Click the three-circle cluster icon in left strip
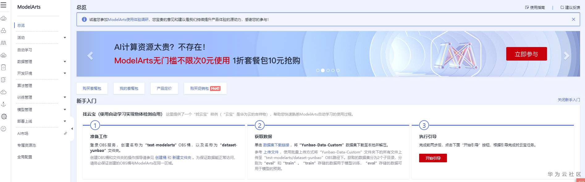The width and height of the screenshot is (585, 182). 3,31
